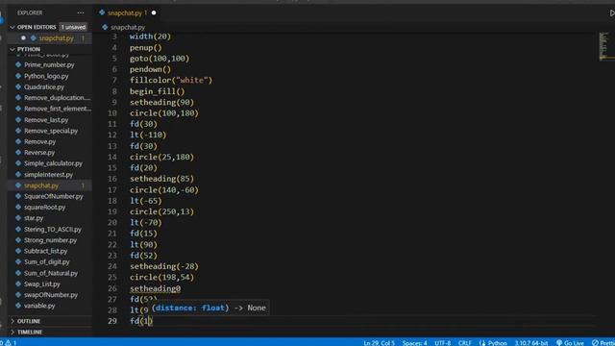Change line endings via CRLF
615x346 pixels.
(x=465, y=342)
